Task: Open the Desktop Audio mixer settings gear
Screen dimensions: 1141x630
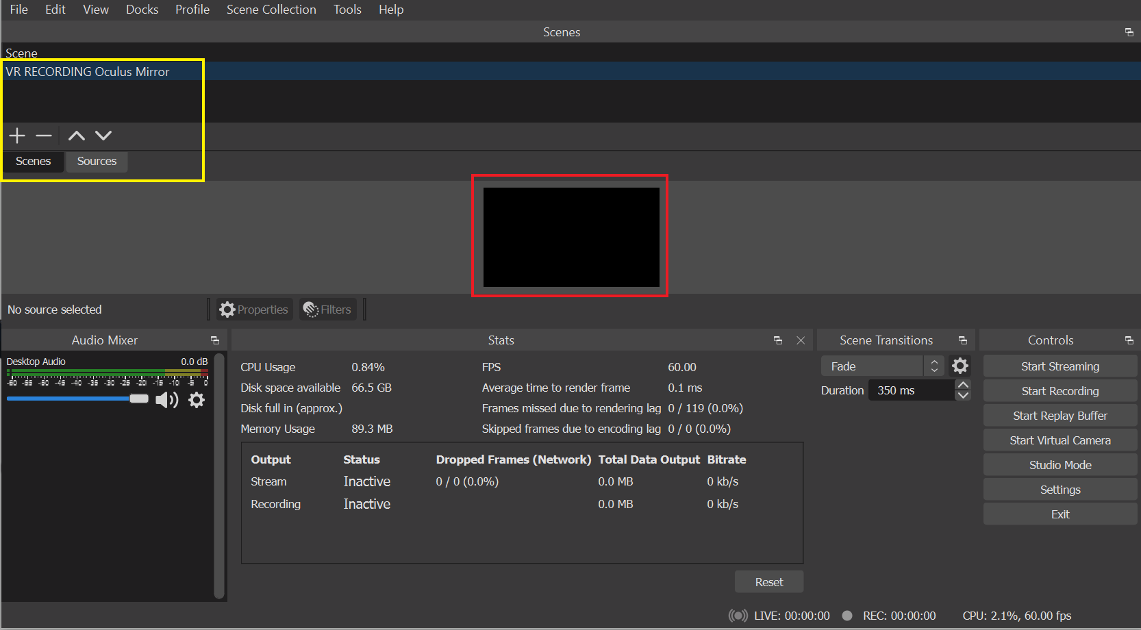Action: [x=197, y=400]
